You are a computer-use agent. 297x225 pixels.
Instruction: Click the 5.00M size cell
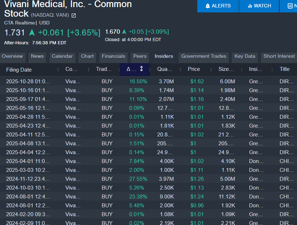(227, 179)
